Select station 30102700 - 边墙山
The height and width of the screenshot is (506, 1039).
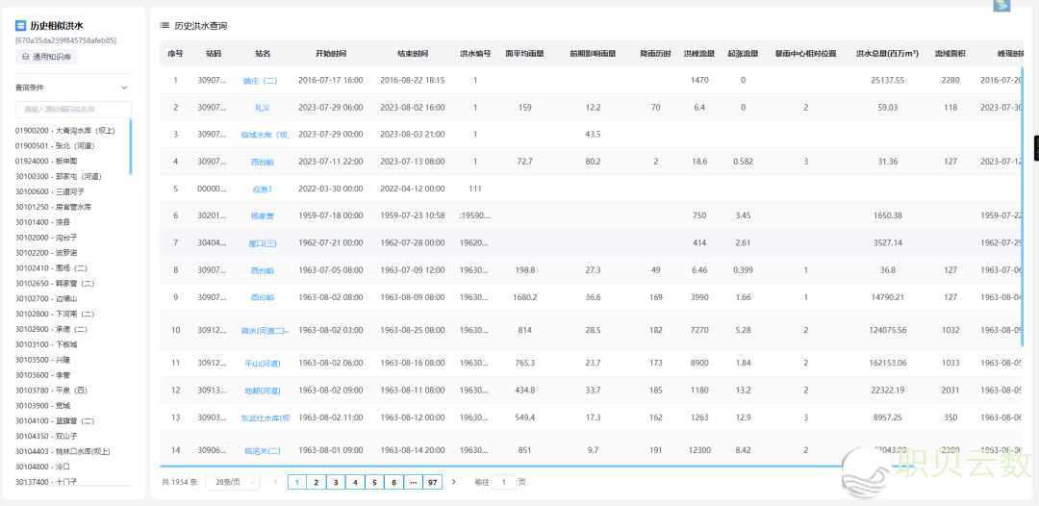pos(46,299)
